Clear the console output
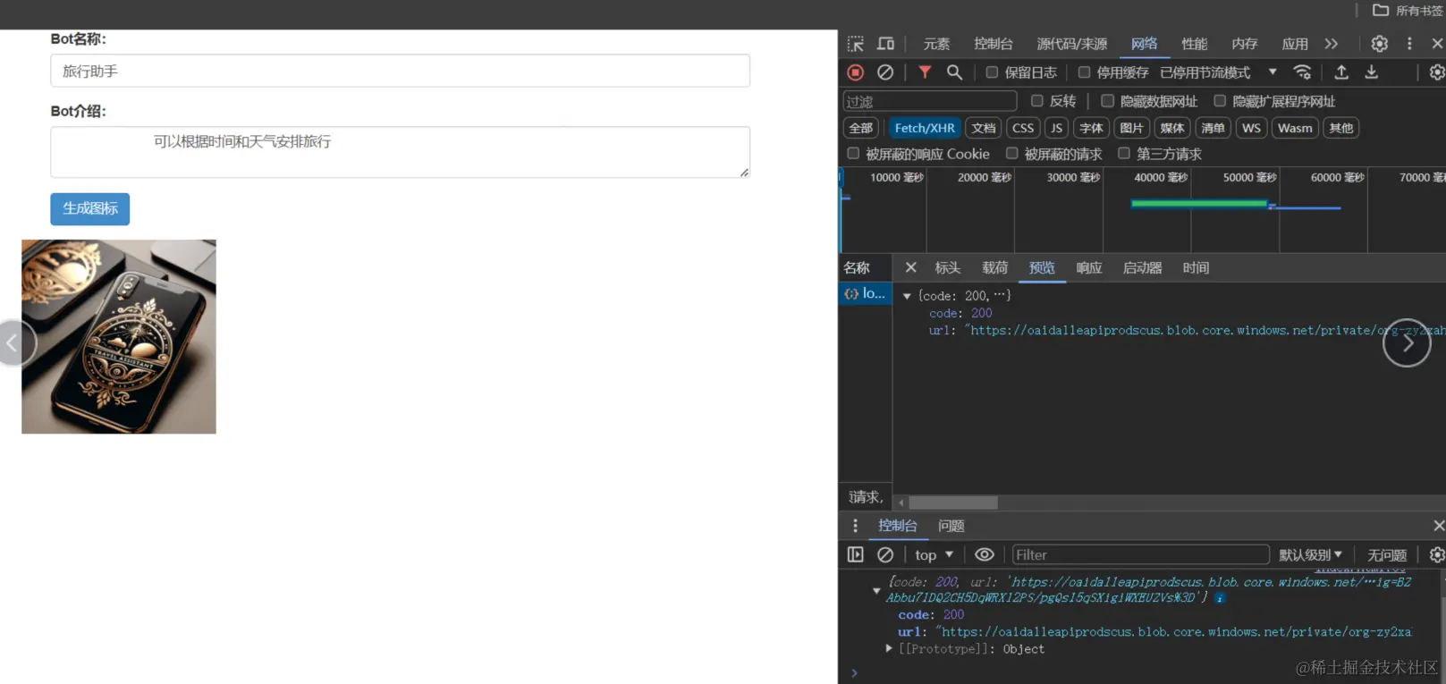1446x684 pixels. 885,554
